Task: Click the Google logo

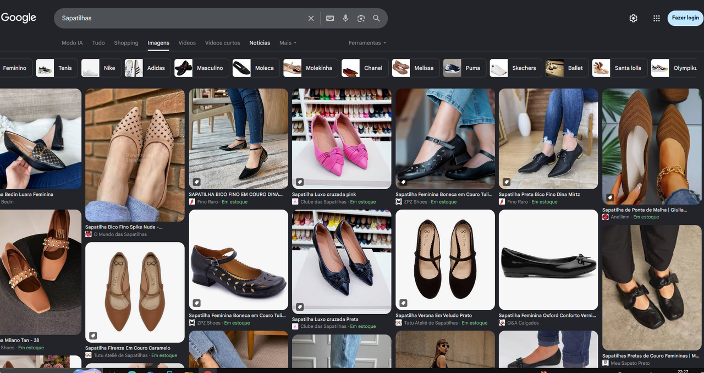Action: [x=18, y=18]
